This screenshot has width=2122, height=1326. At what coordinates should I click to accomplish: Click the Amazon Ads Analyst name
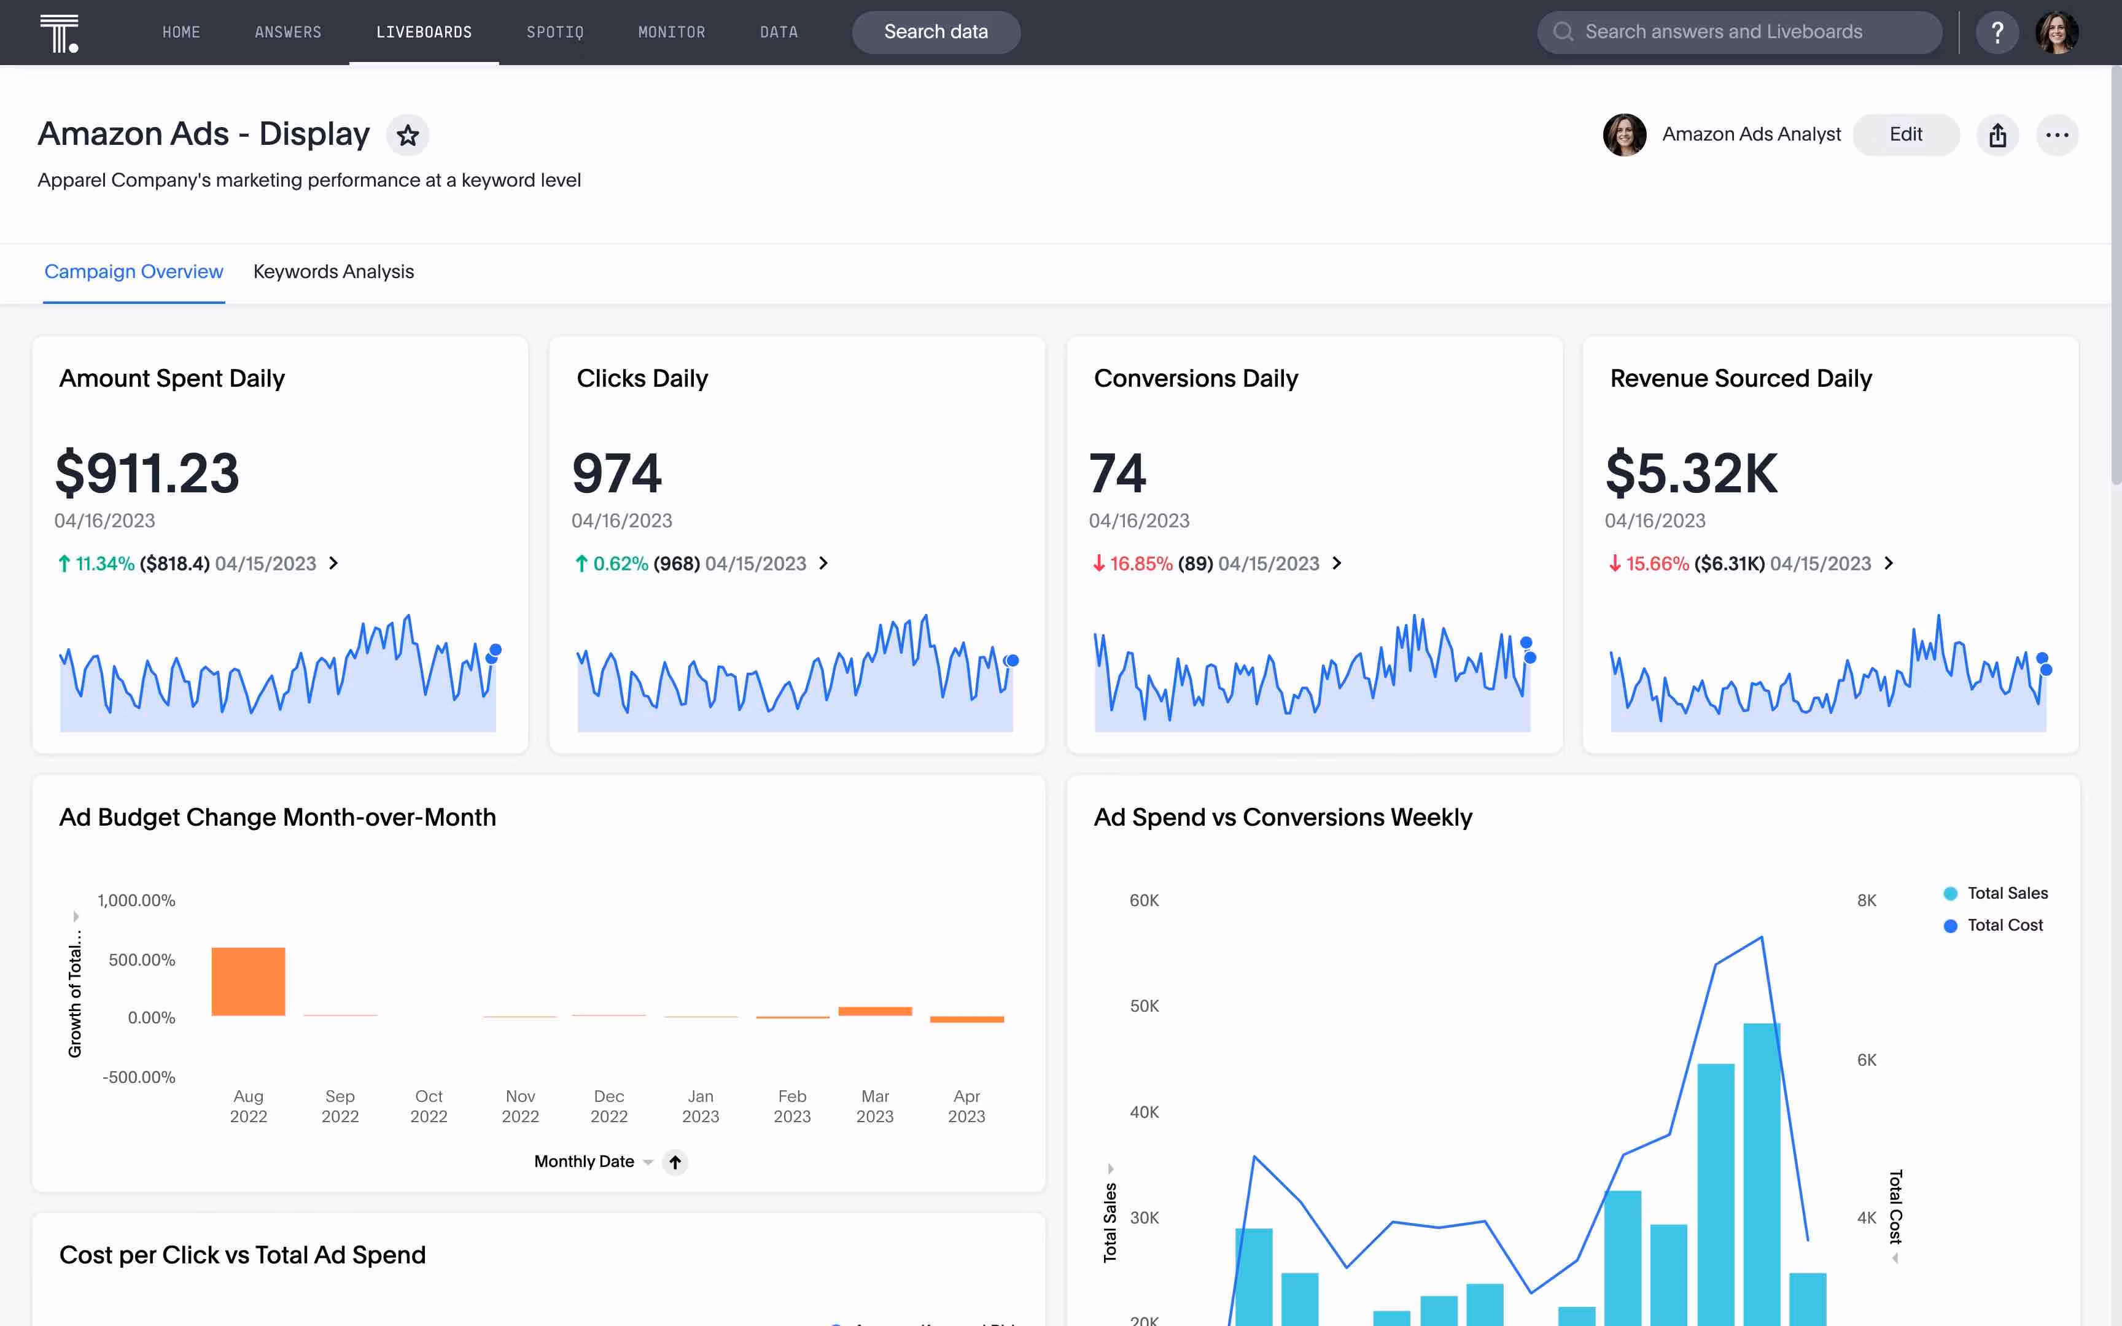pos(1751,135)
